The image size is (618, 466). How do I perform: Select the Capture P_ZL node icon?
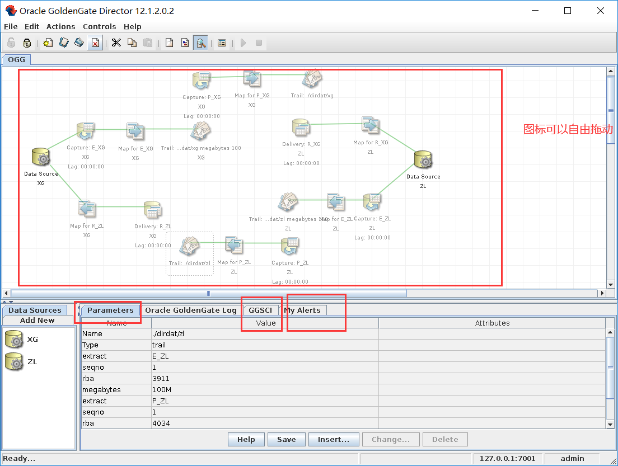coord(290,246)
